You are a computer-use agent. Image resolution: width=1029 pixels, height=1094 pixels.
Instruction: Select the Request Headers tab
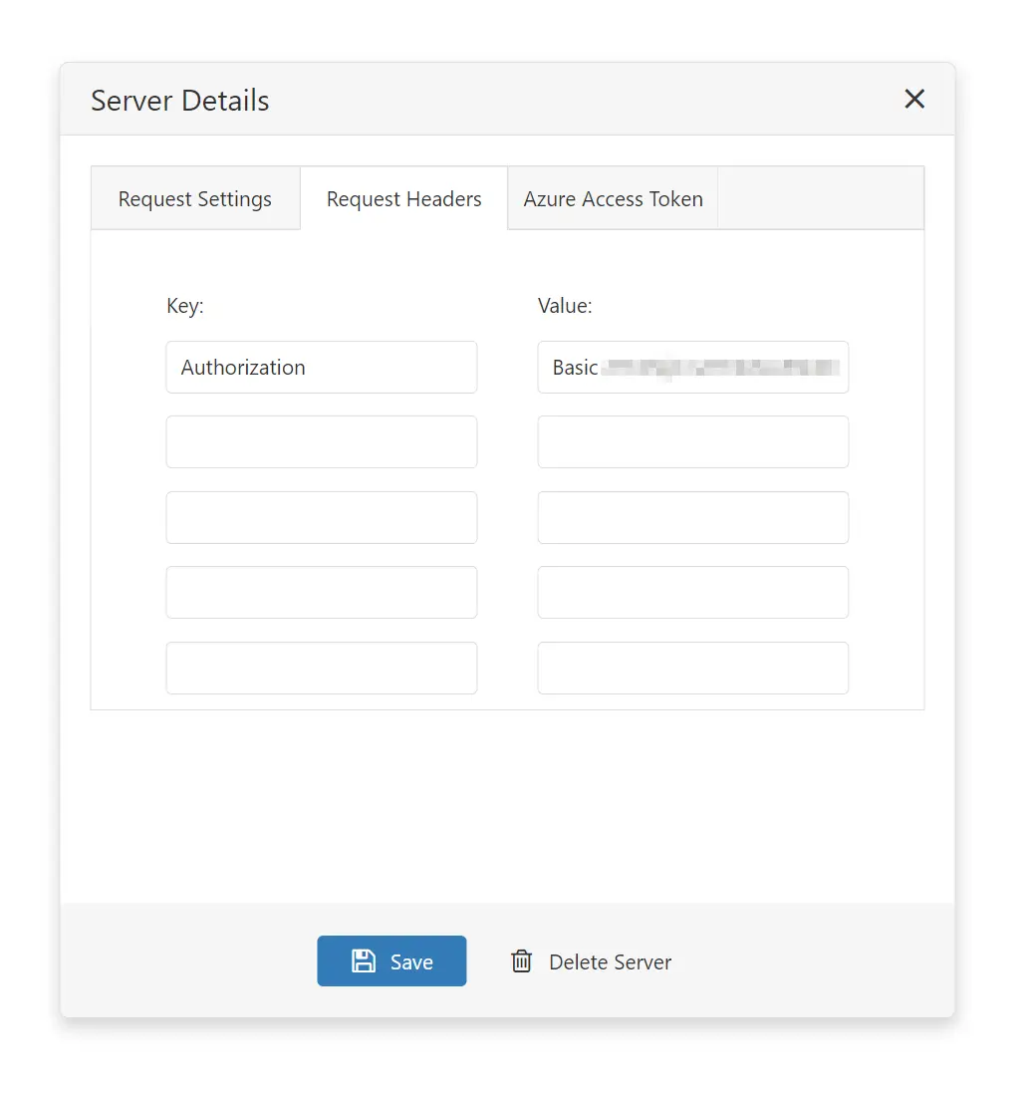[403, 198]
